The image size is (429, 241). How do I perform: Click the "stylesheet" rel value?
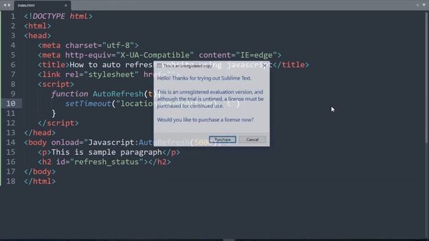[x=111, y=74]
